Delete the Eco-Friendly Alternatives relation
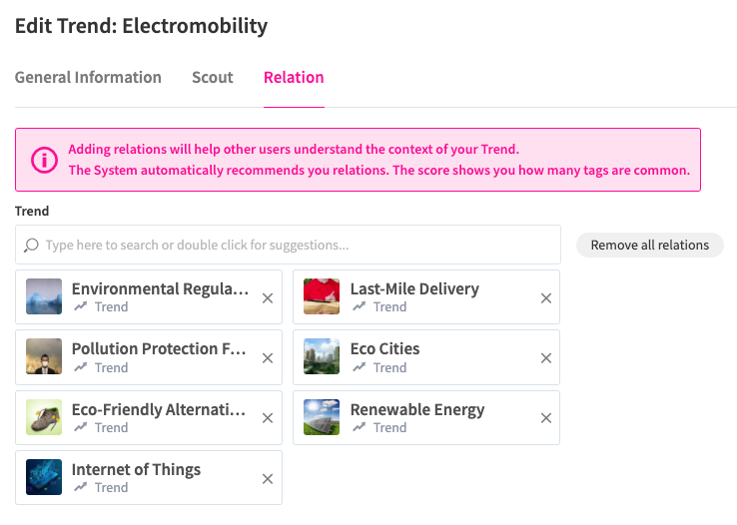Image resolution: width=737 pixels, height=525 pixels. click(x=267, y=418)
